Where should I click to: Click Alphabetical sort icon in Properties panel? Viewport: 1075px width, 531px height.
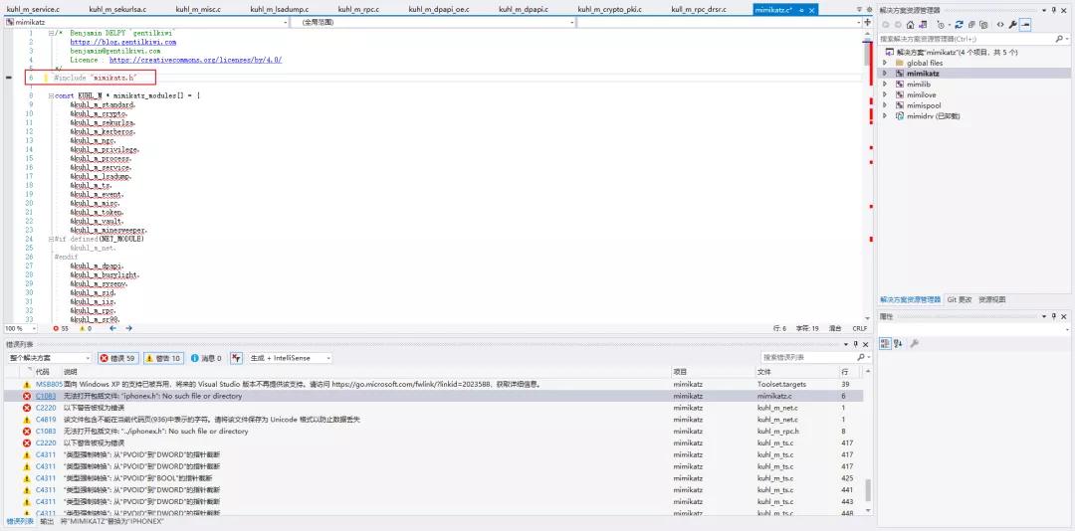pyautogui.click(x=898, y=343)
